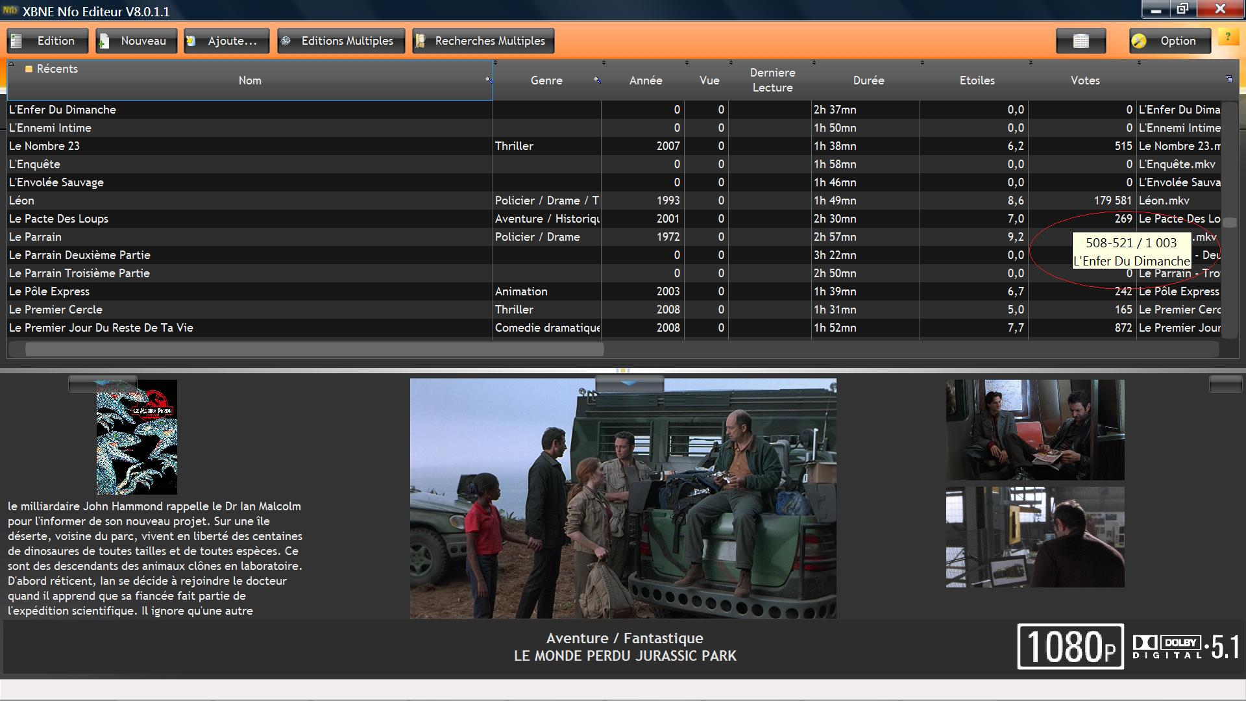The height and width of the screenshot is (701, 1246).
Task: Click the XBNE app icon in title bar
Action: [10, 10]
